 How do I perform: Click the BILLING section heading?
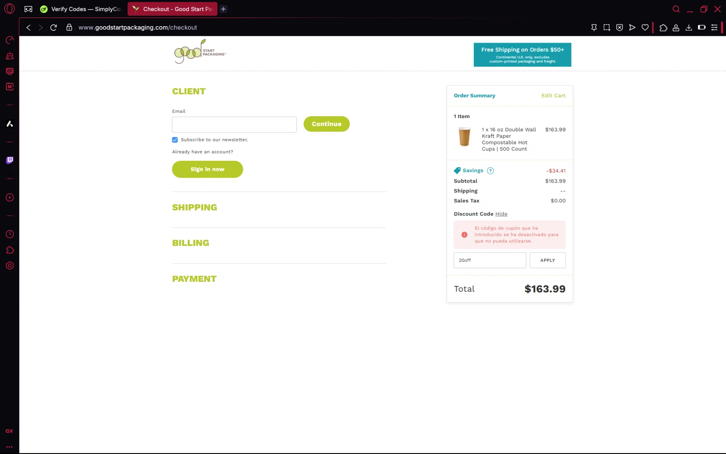click(191, 243)
